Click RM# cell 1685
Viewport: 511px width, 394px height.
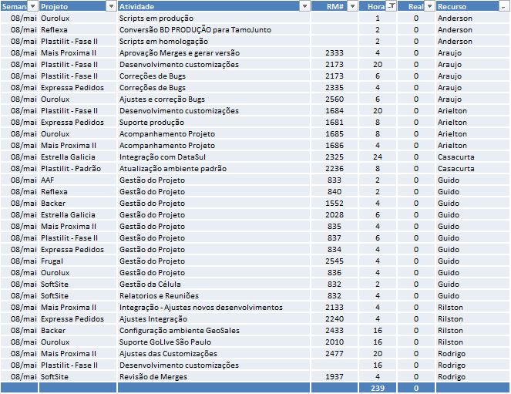point(335,133)
